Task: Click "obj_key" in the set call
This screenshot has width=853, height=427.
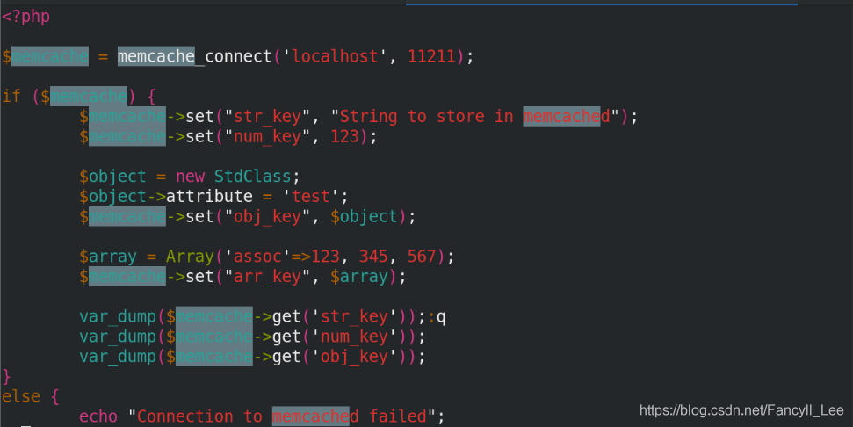Action: click(267, 216)
